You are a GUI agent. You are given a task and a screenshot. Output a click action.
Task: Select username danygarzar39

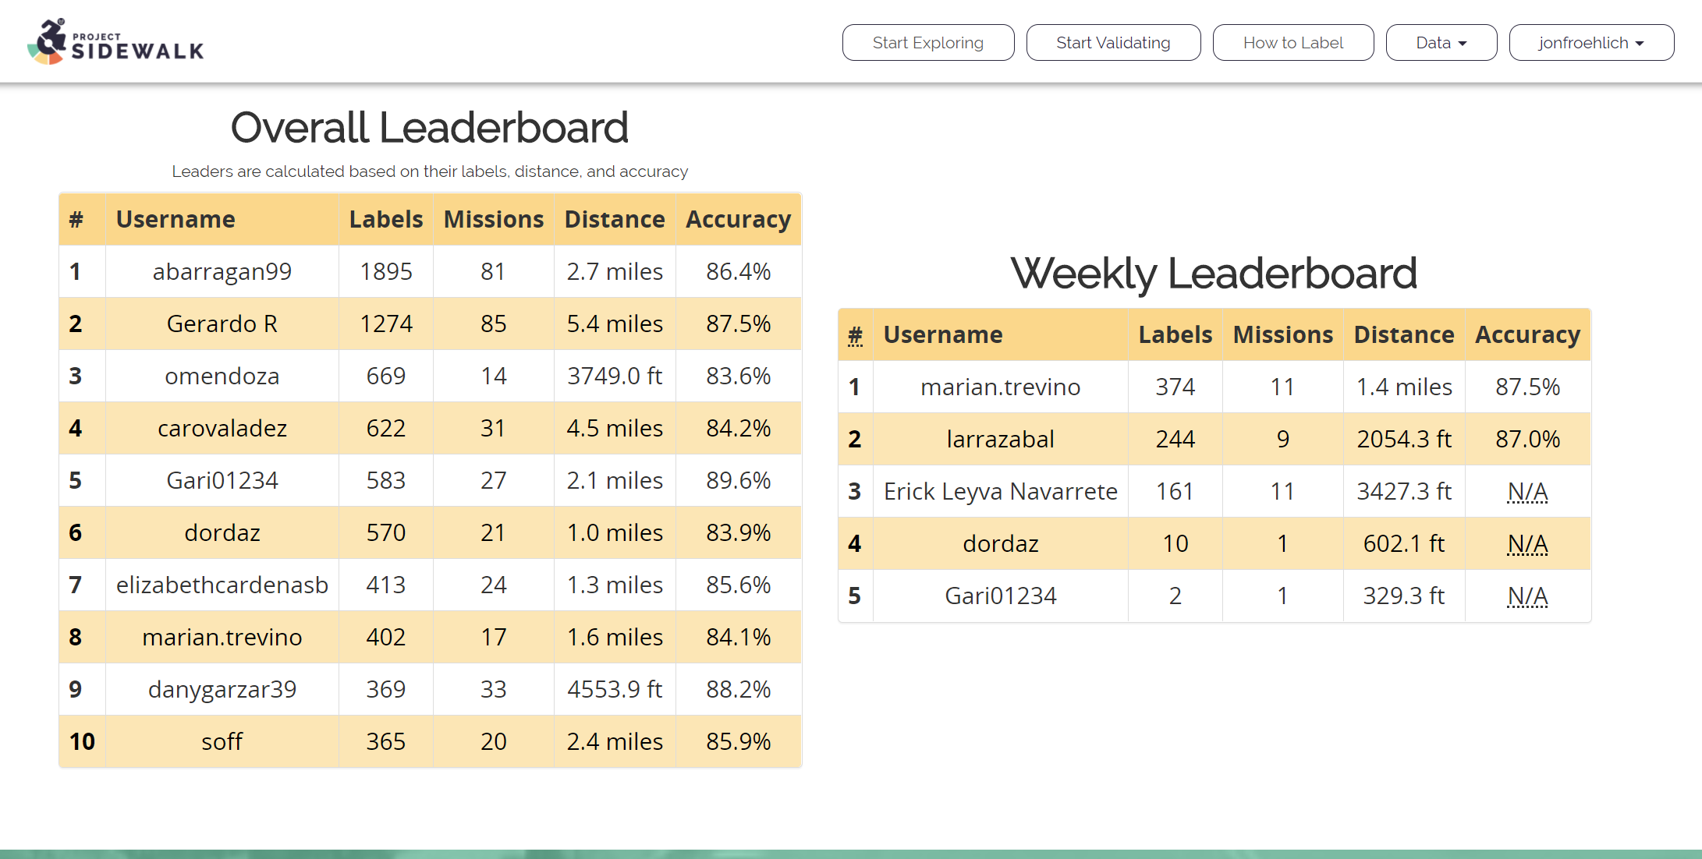[222, 690]
